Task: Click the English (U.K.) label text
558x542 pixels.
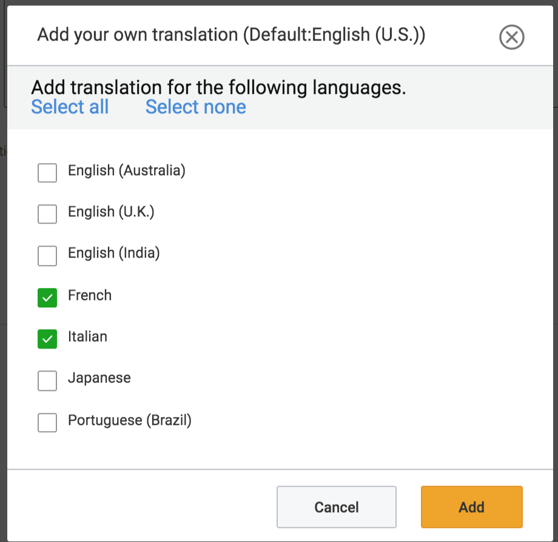Action: [x=111, y=212]
